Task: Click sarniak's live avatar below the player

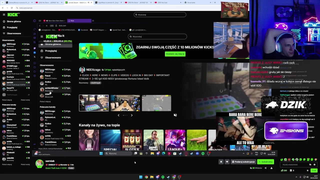Action: [39, 163]
